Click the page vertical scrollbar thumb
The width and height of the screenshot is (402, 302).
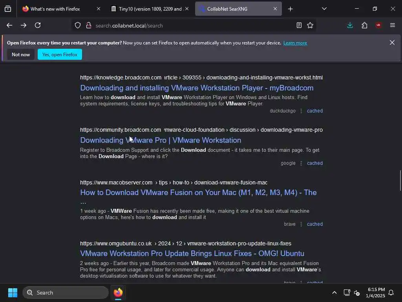click(x=400, y=180)
